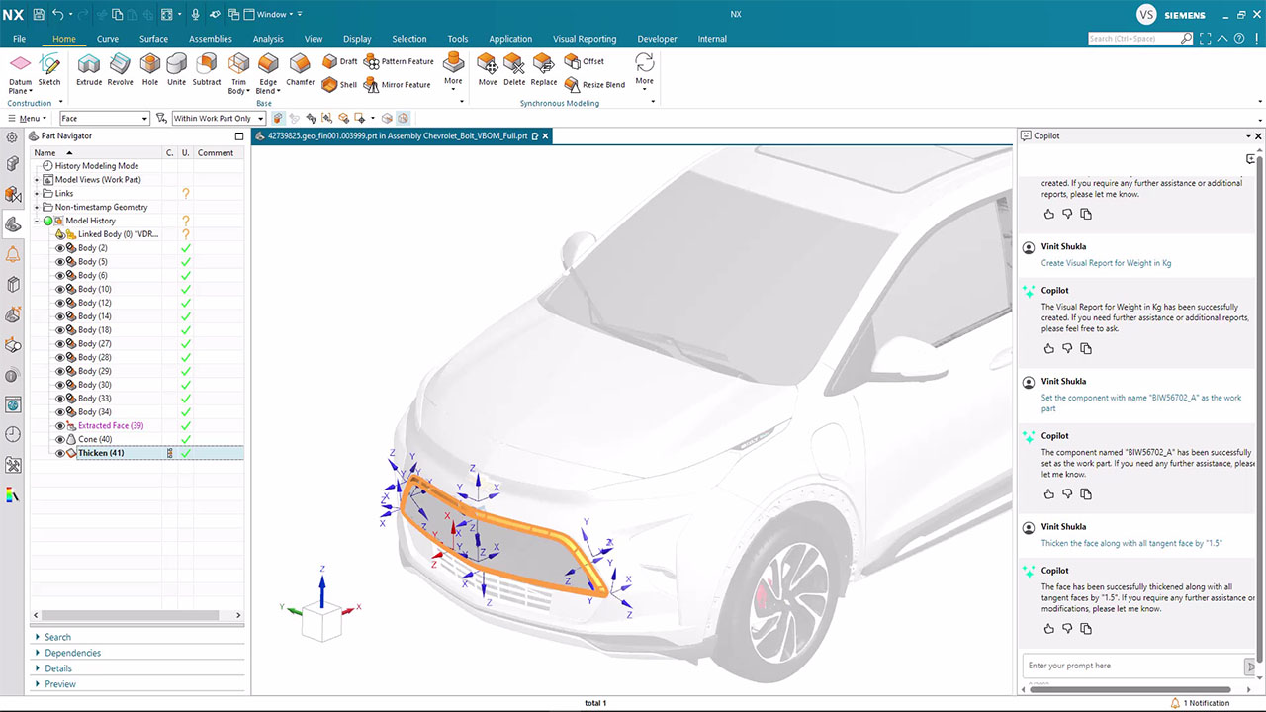Image resolution: width=1266 pixels, height=712 pixels.
Task: Select the Extrude tool
Action: [88, 68]
